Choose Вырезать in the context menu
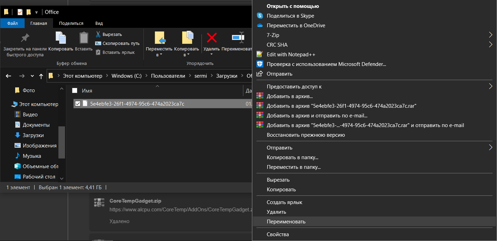 [x=278, y=180]
